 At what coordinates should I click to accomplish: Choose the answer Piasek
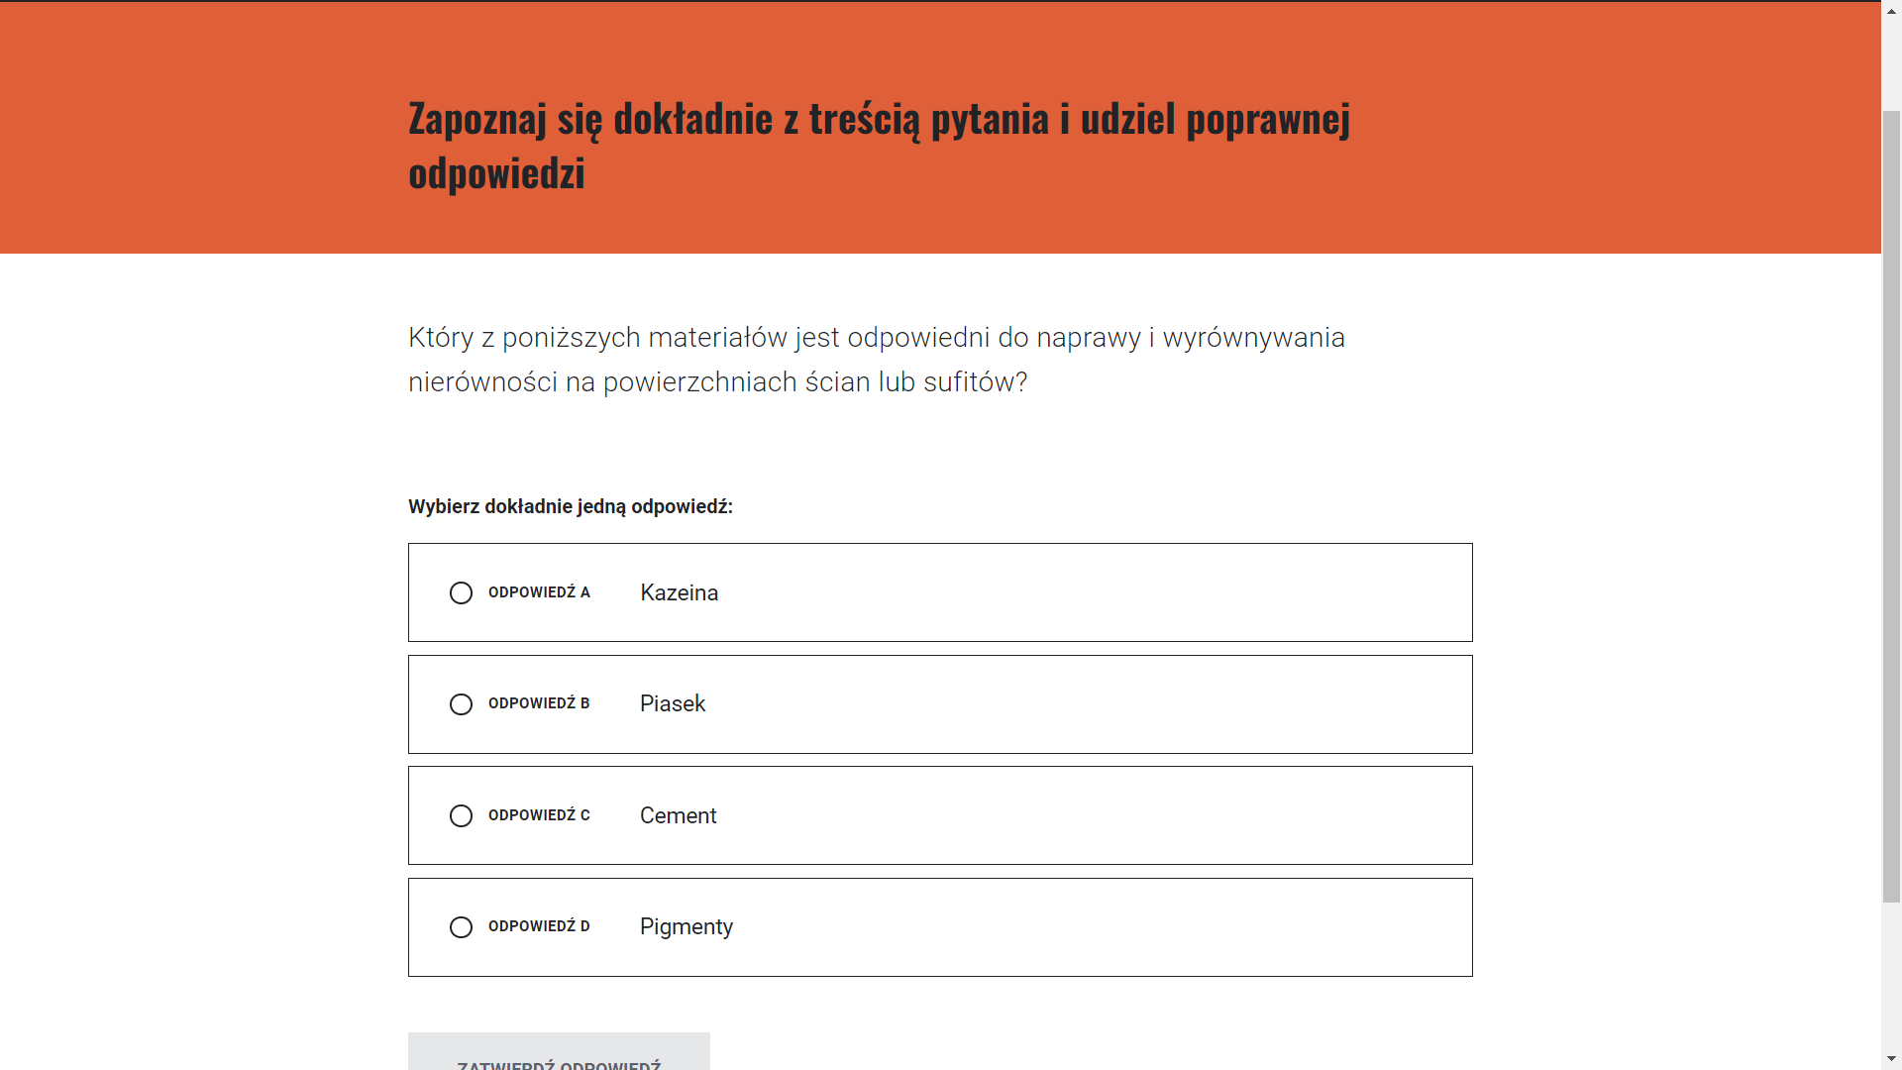[x=672, y=704]
